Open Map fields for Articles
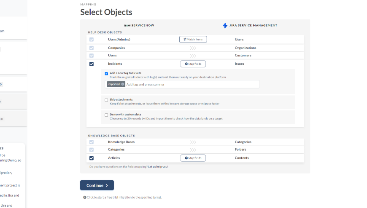The image size is (367, 208). tap(193, 158)
